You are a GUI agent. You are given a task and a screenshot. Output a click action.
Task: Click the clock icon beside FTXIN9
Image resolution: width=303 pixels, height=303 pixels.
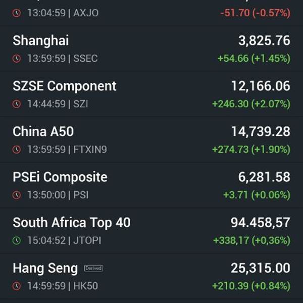pyautogui.click(x=17, y=149)
